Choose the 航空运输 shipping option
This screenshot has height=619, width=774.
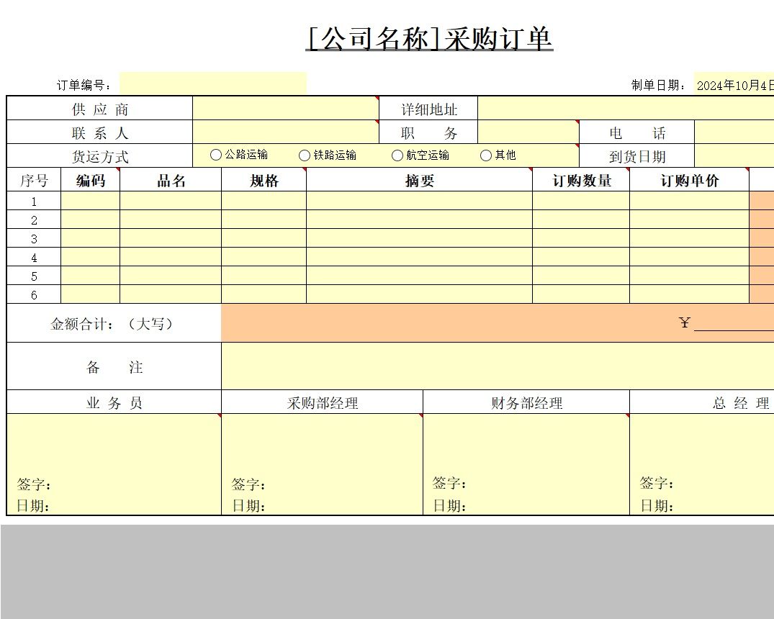[x=397, y=155]
